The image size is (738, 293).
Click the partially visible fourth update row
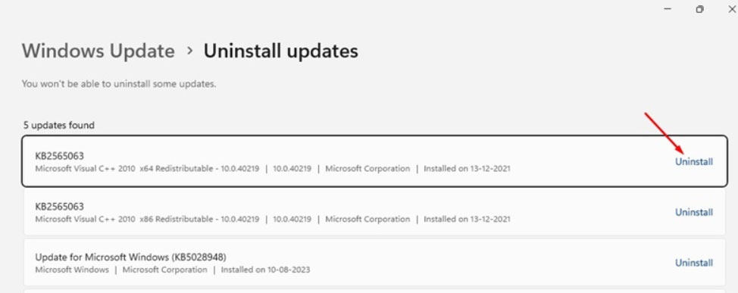pos(374,291)
